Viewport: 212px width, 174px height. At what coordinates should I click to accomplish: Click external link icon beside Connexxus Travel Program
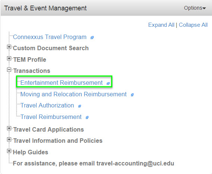[92, 38]
